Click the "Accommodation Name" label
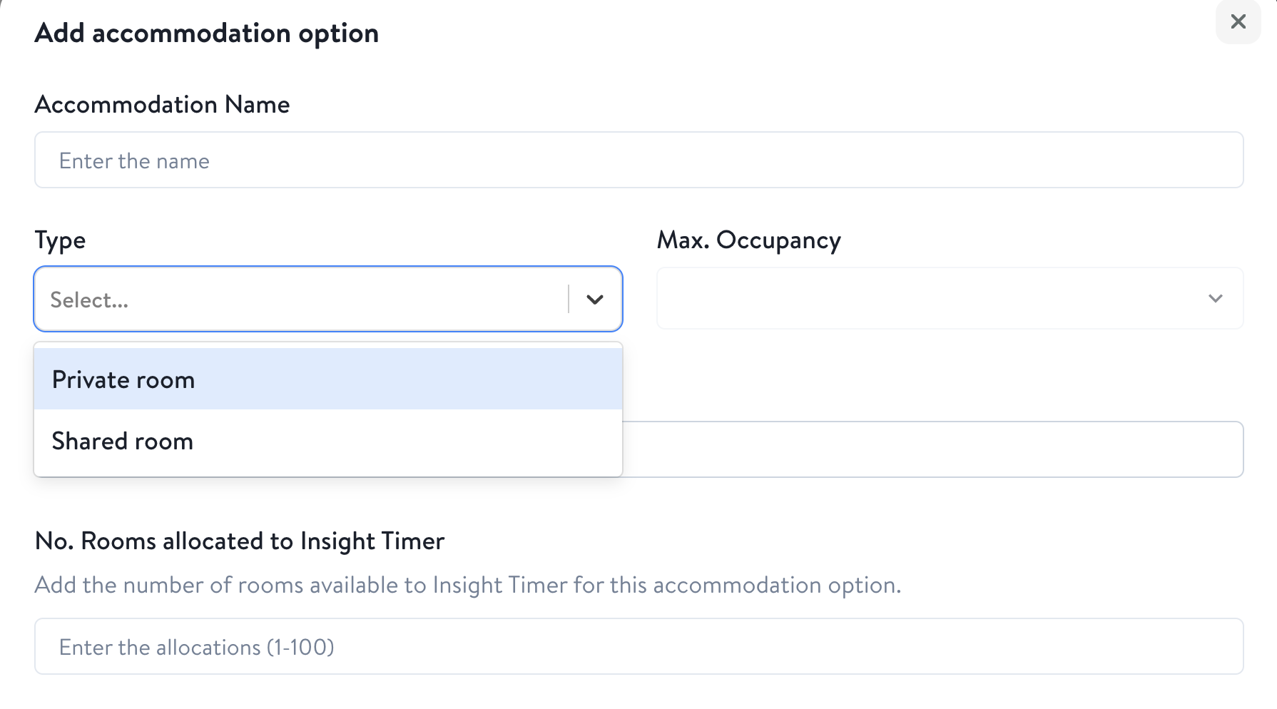This screenshot has height=709, width=1277. pos(162,105)
